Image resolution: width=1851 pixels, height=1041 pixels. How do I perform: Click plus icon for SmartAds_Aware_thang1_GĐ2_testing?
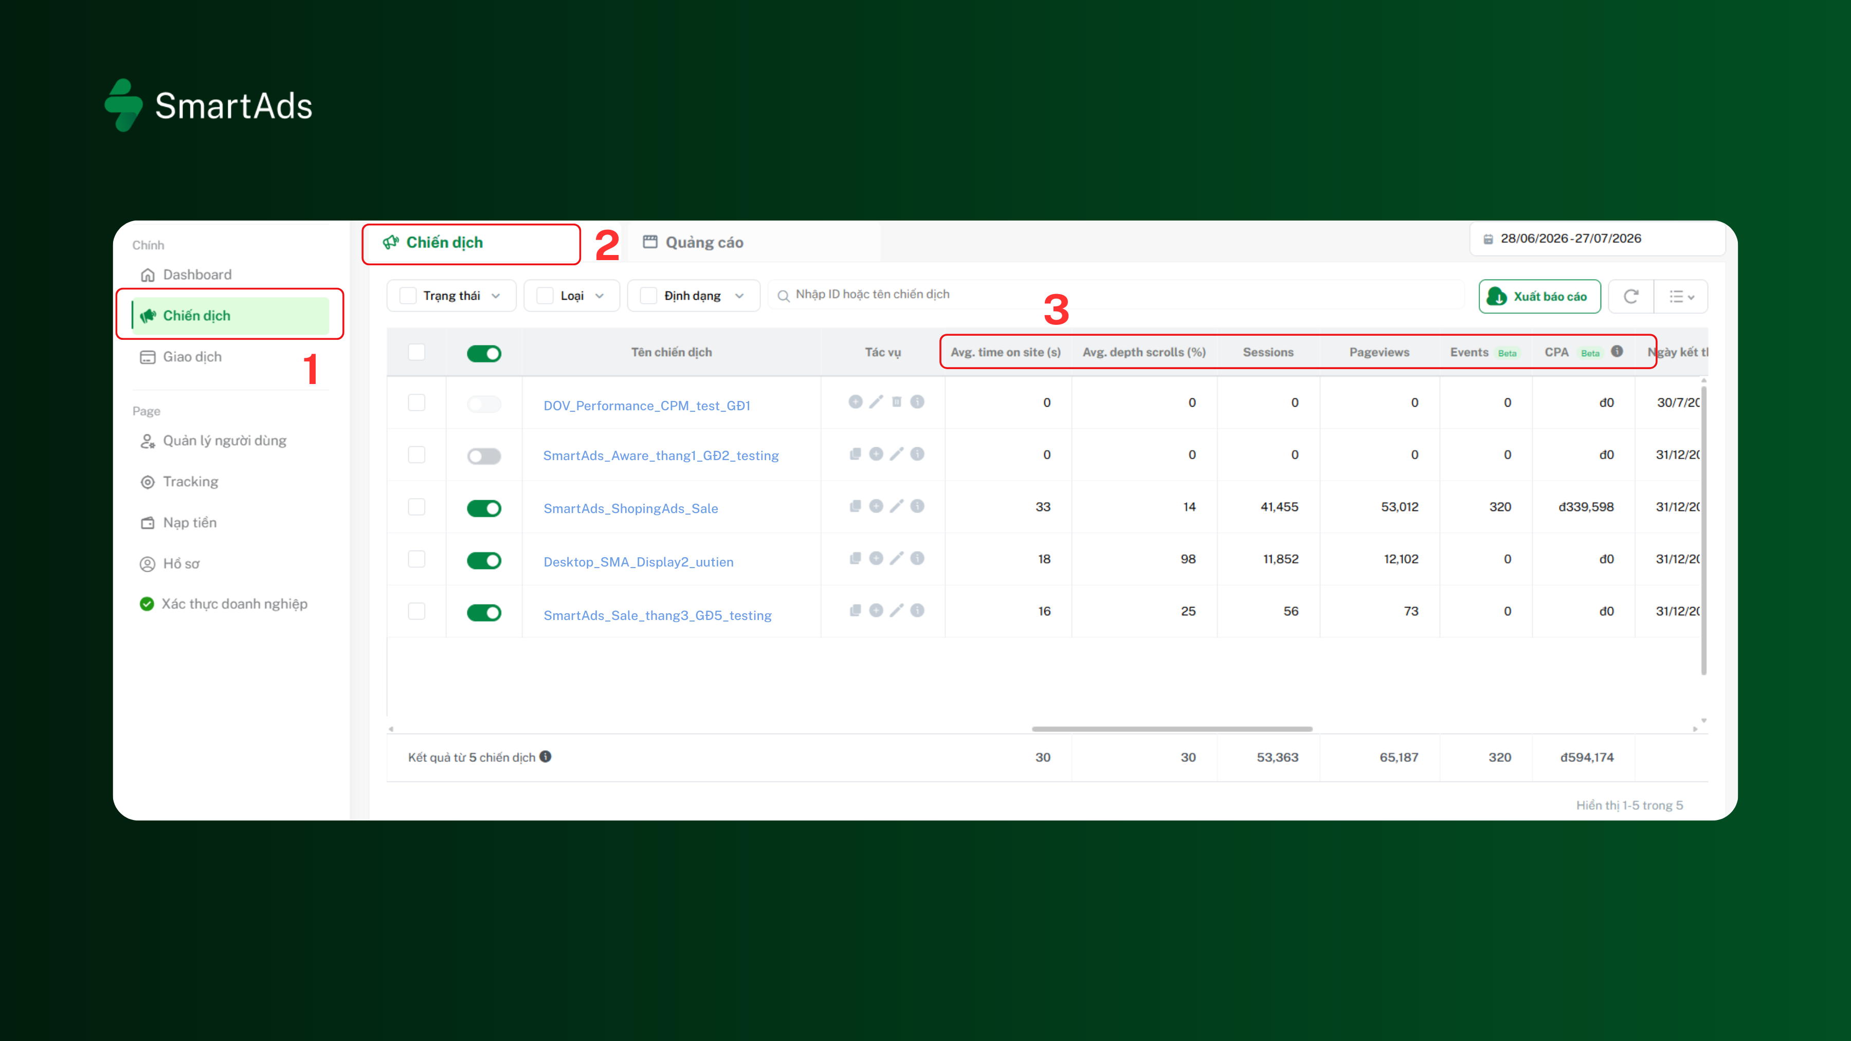[876, 454]
